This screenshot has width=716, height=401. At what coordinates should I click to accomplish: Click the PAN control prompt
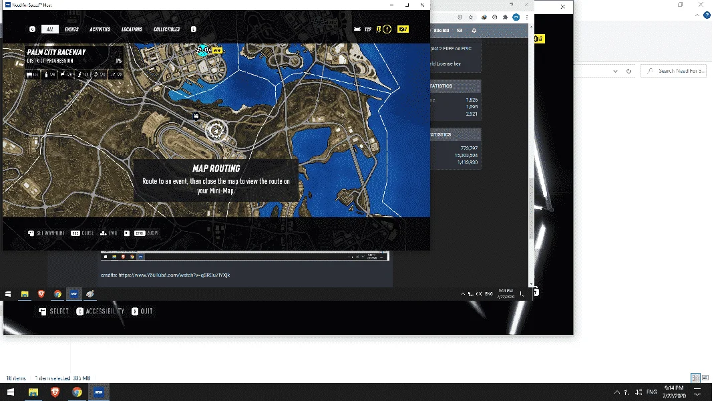pyautogui.click(x=109, y=233)
